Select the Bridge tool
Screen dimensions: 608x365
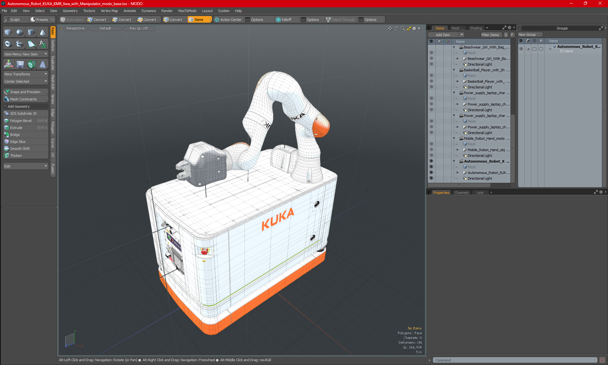coord(15,135)
